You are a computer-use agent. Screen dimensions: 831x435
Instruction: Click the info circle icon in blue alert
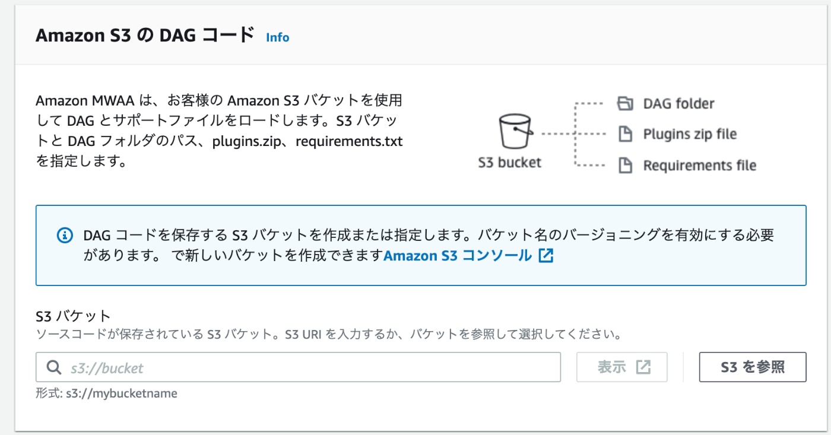[65, 236]
